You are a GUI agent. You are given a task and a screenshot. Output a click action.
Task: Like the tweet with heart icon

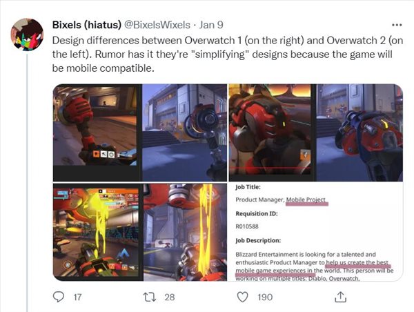(x=242, y=297)
